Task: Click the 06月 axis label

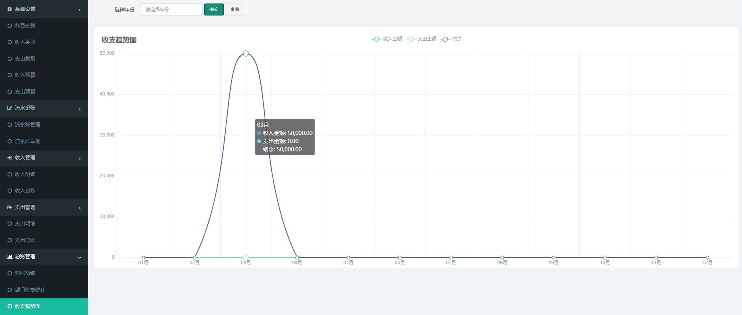Action: 400,262
